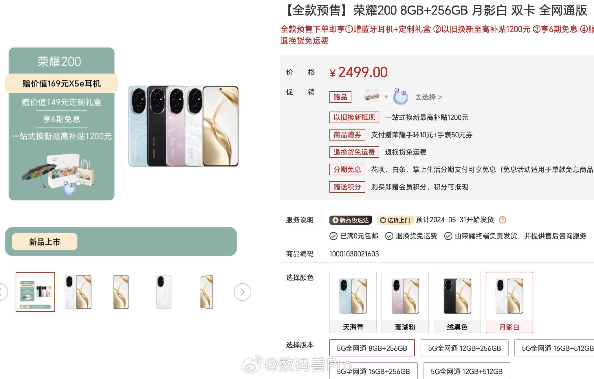594x379 pixels.
Task: Choose the 天海青 color swatch
Action: coord(353,303)
